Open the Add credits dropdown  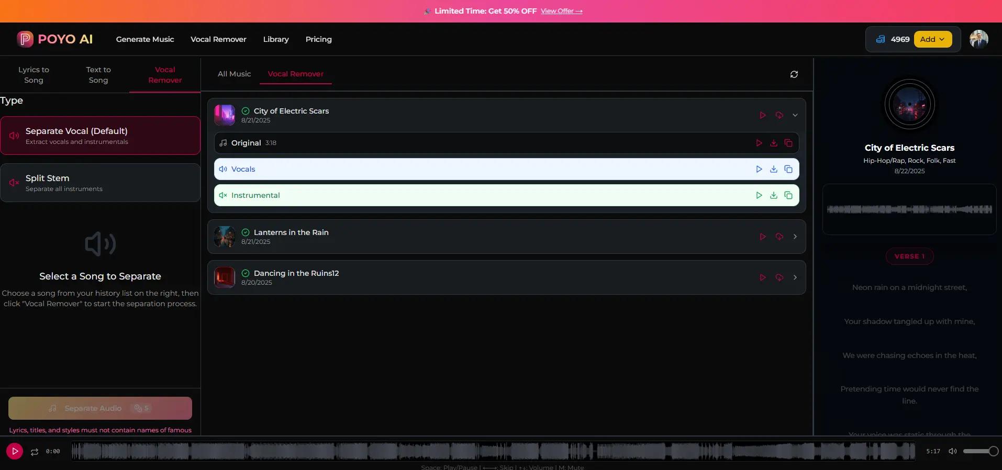click(933, 39)
